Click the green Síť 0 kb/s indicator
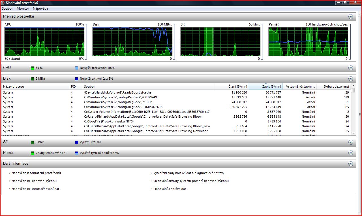Screen dimensions: 362x216 click(x=33, y=142)
